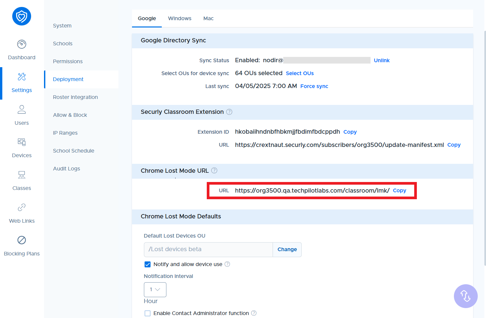Open Allow & Block section
The image size is (486, 318).
point(70,115)
